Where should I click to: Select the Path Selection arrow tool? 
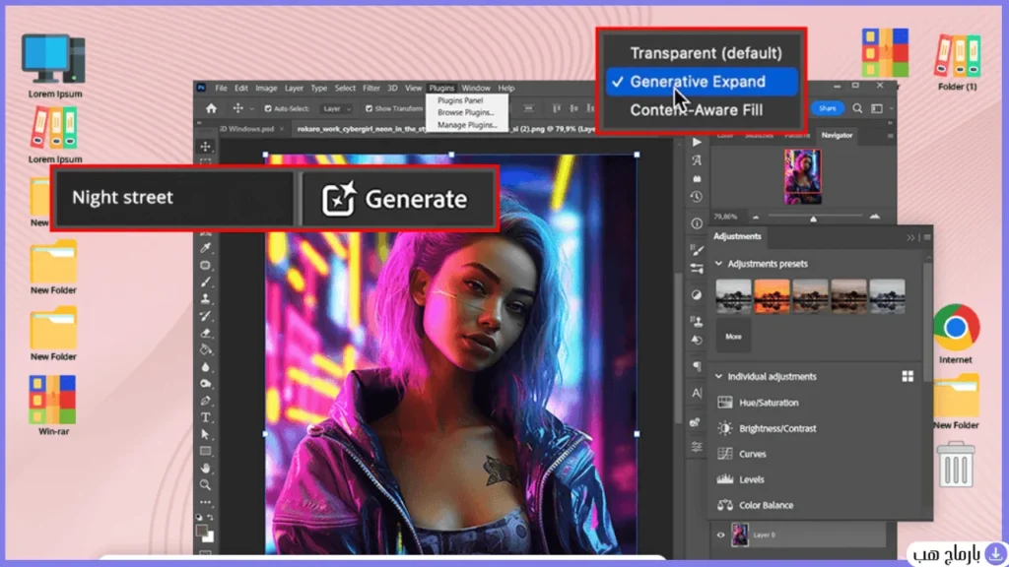[205, 434]
